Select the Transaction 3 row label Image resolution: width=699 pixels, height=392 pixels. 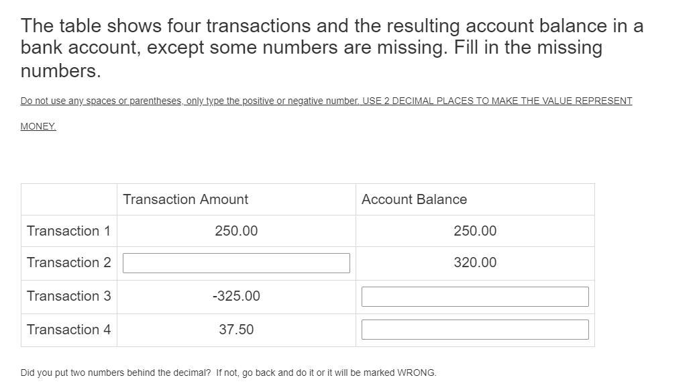tap(68, 296)
